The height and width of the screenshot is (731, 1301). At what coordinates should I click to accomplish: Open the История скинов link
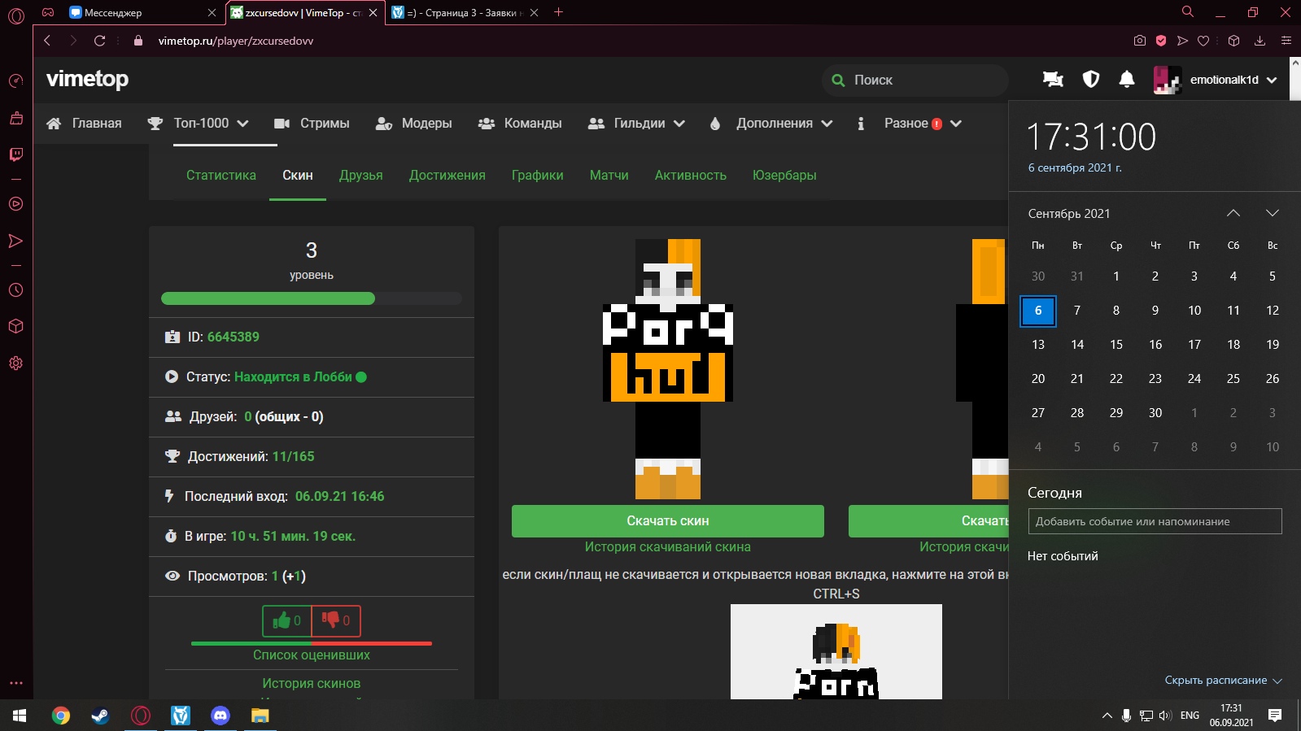pos(311,684)
